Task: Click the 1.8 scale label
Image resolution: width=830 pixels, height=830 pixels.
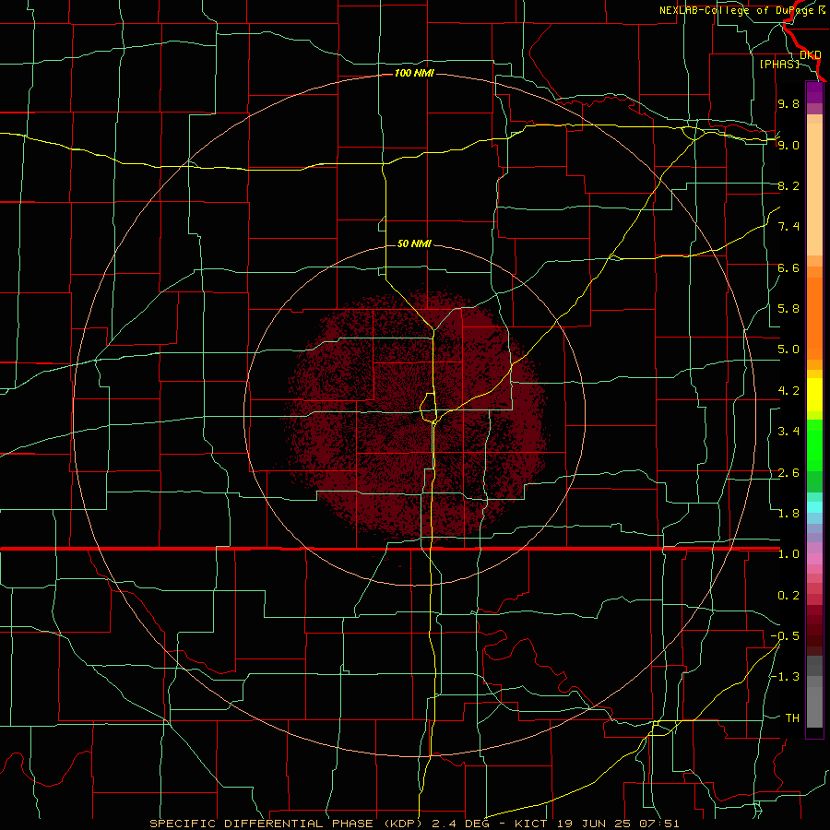Action: [788, 514]
